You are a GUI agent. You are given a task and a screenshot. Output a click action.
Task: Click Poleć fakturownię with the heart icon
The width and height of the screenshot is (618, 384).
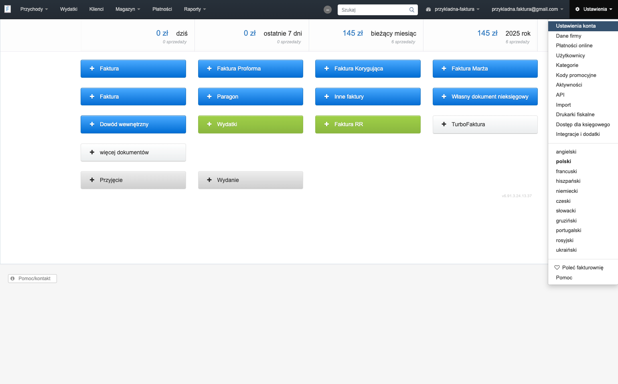coord(583,268)
